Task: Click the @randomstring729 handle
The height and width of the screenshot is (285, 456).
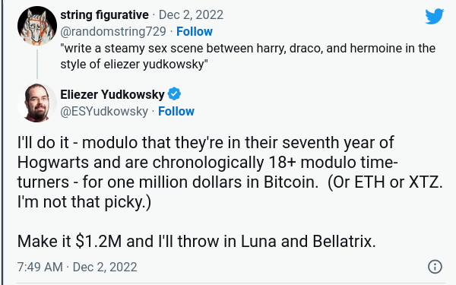Action: point(113,31)
